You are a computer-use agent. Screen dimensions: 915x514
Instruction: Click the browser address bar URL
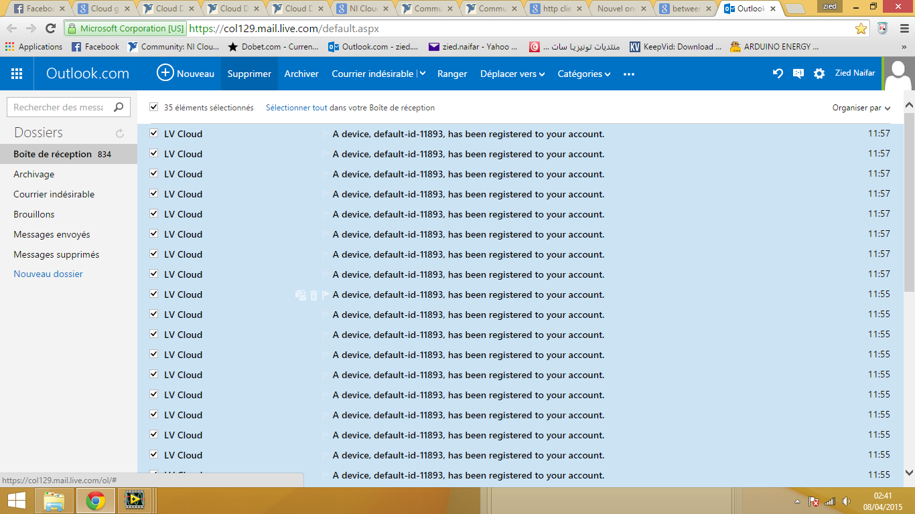click(283, 29)
